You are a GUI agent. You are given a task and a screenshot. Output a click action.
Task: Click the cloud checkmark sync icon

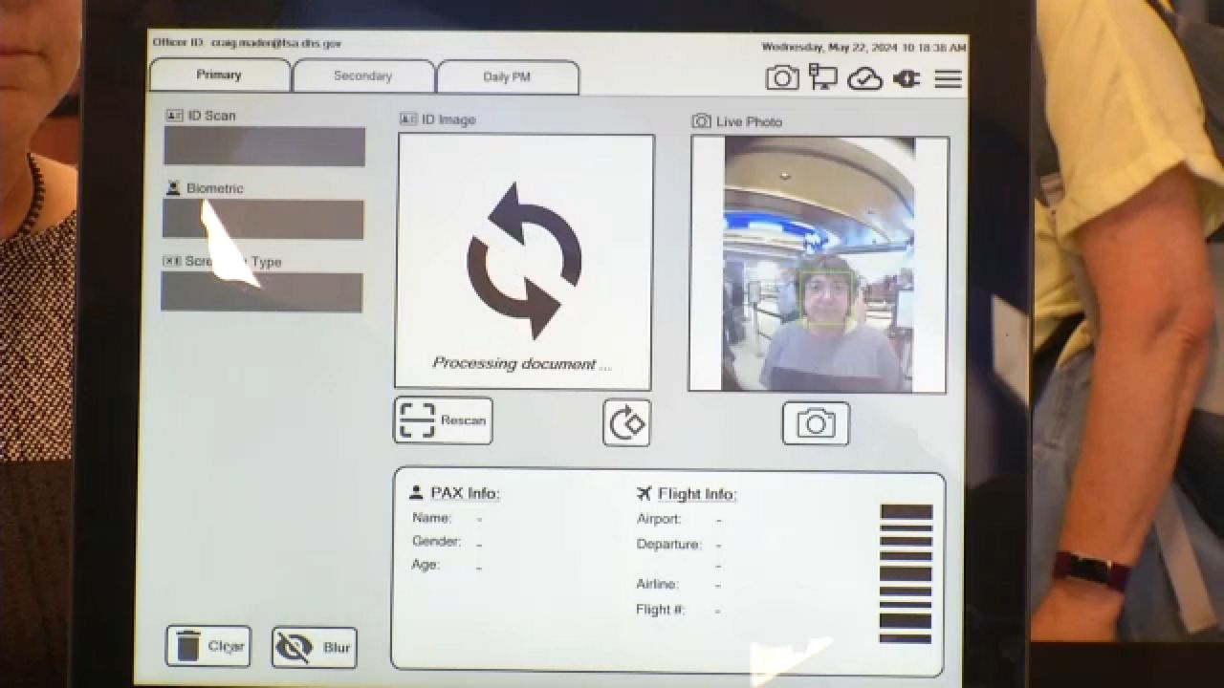(x=864, y=78)
